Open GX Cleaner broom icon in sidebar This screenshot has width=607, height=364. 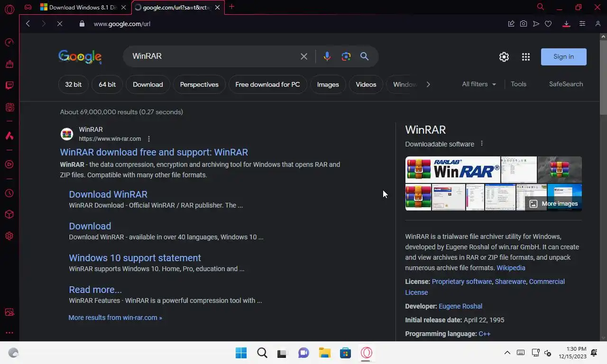[x=9, y=64]
